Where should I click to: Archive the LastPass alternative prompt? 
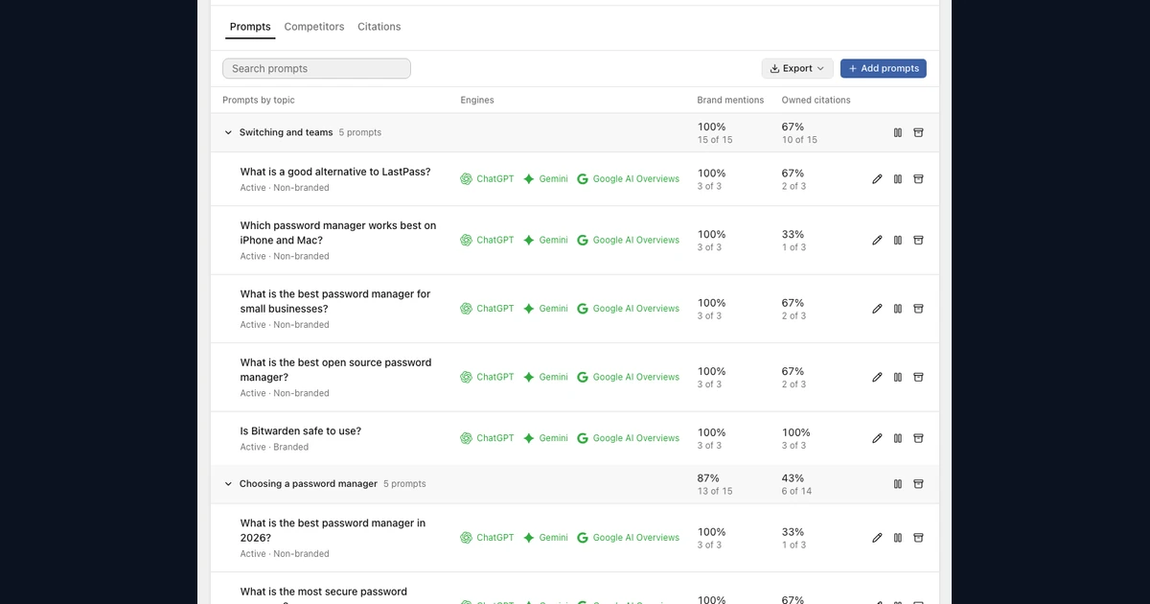pyautogui.click(x=918, y=179)
